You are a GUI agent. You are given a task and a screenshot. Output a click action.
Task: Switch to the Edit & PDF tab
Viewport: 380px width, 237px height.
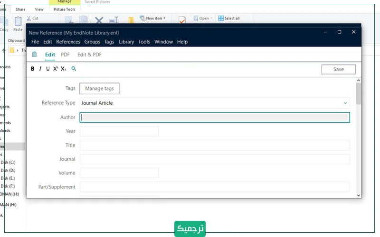89,55
